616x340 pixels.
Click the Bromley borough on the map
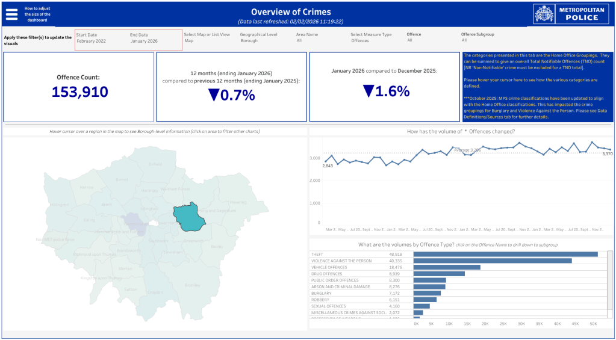193,285
